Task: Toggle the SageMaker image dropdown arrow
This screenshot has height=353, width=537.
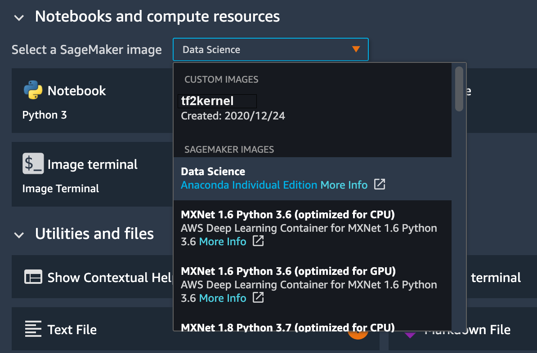Action: point(356,49)
